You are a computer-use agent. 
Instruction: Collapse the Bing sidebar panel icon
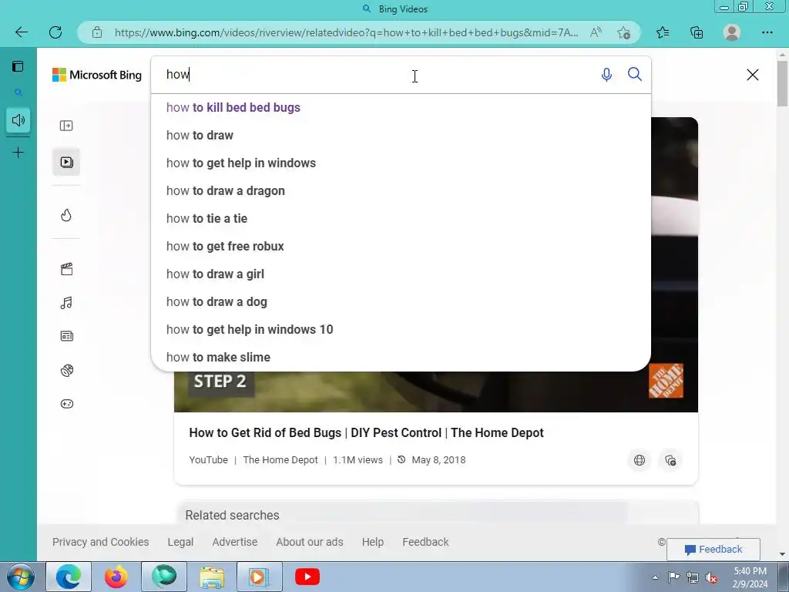point(66,126)
